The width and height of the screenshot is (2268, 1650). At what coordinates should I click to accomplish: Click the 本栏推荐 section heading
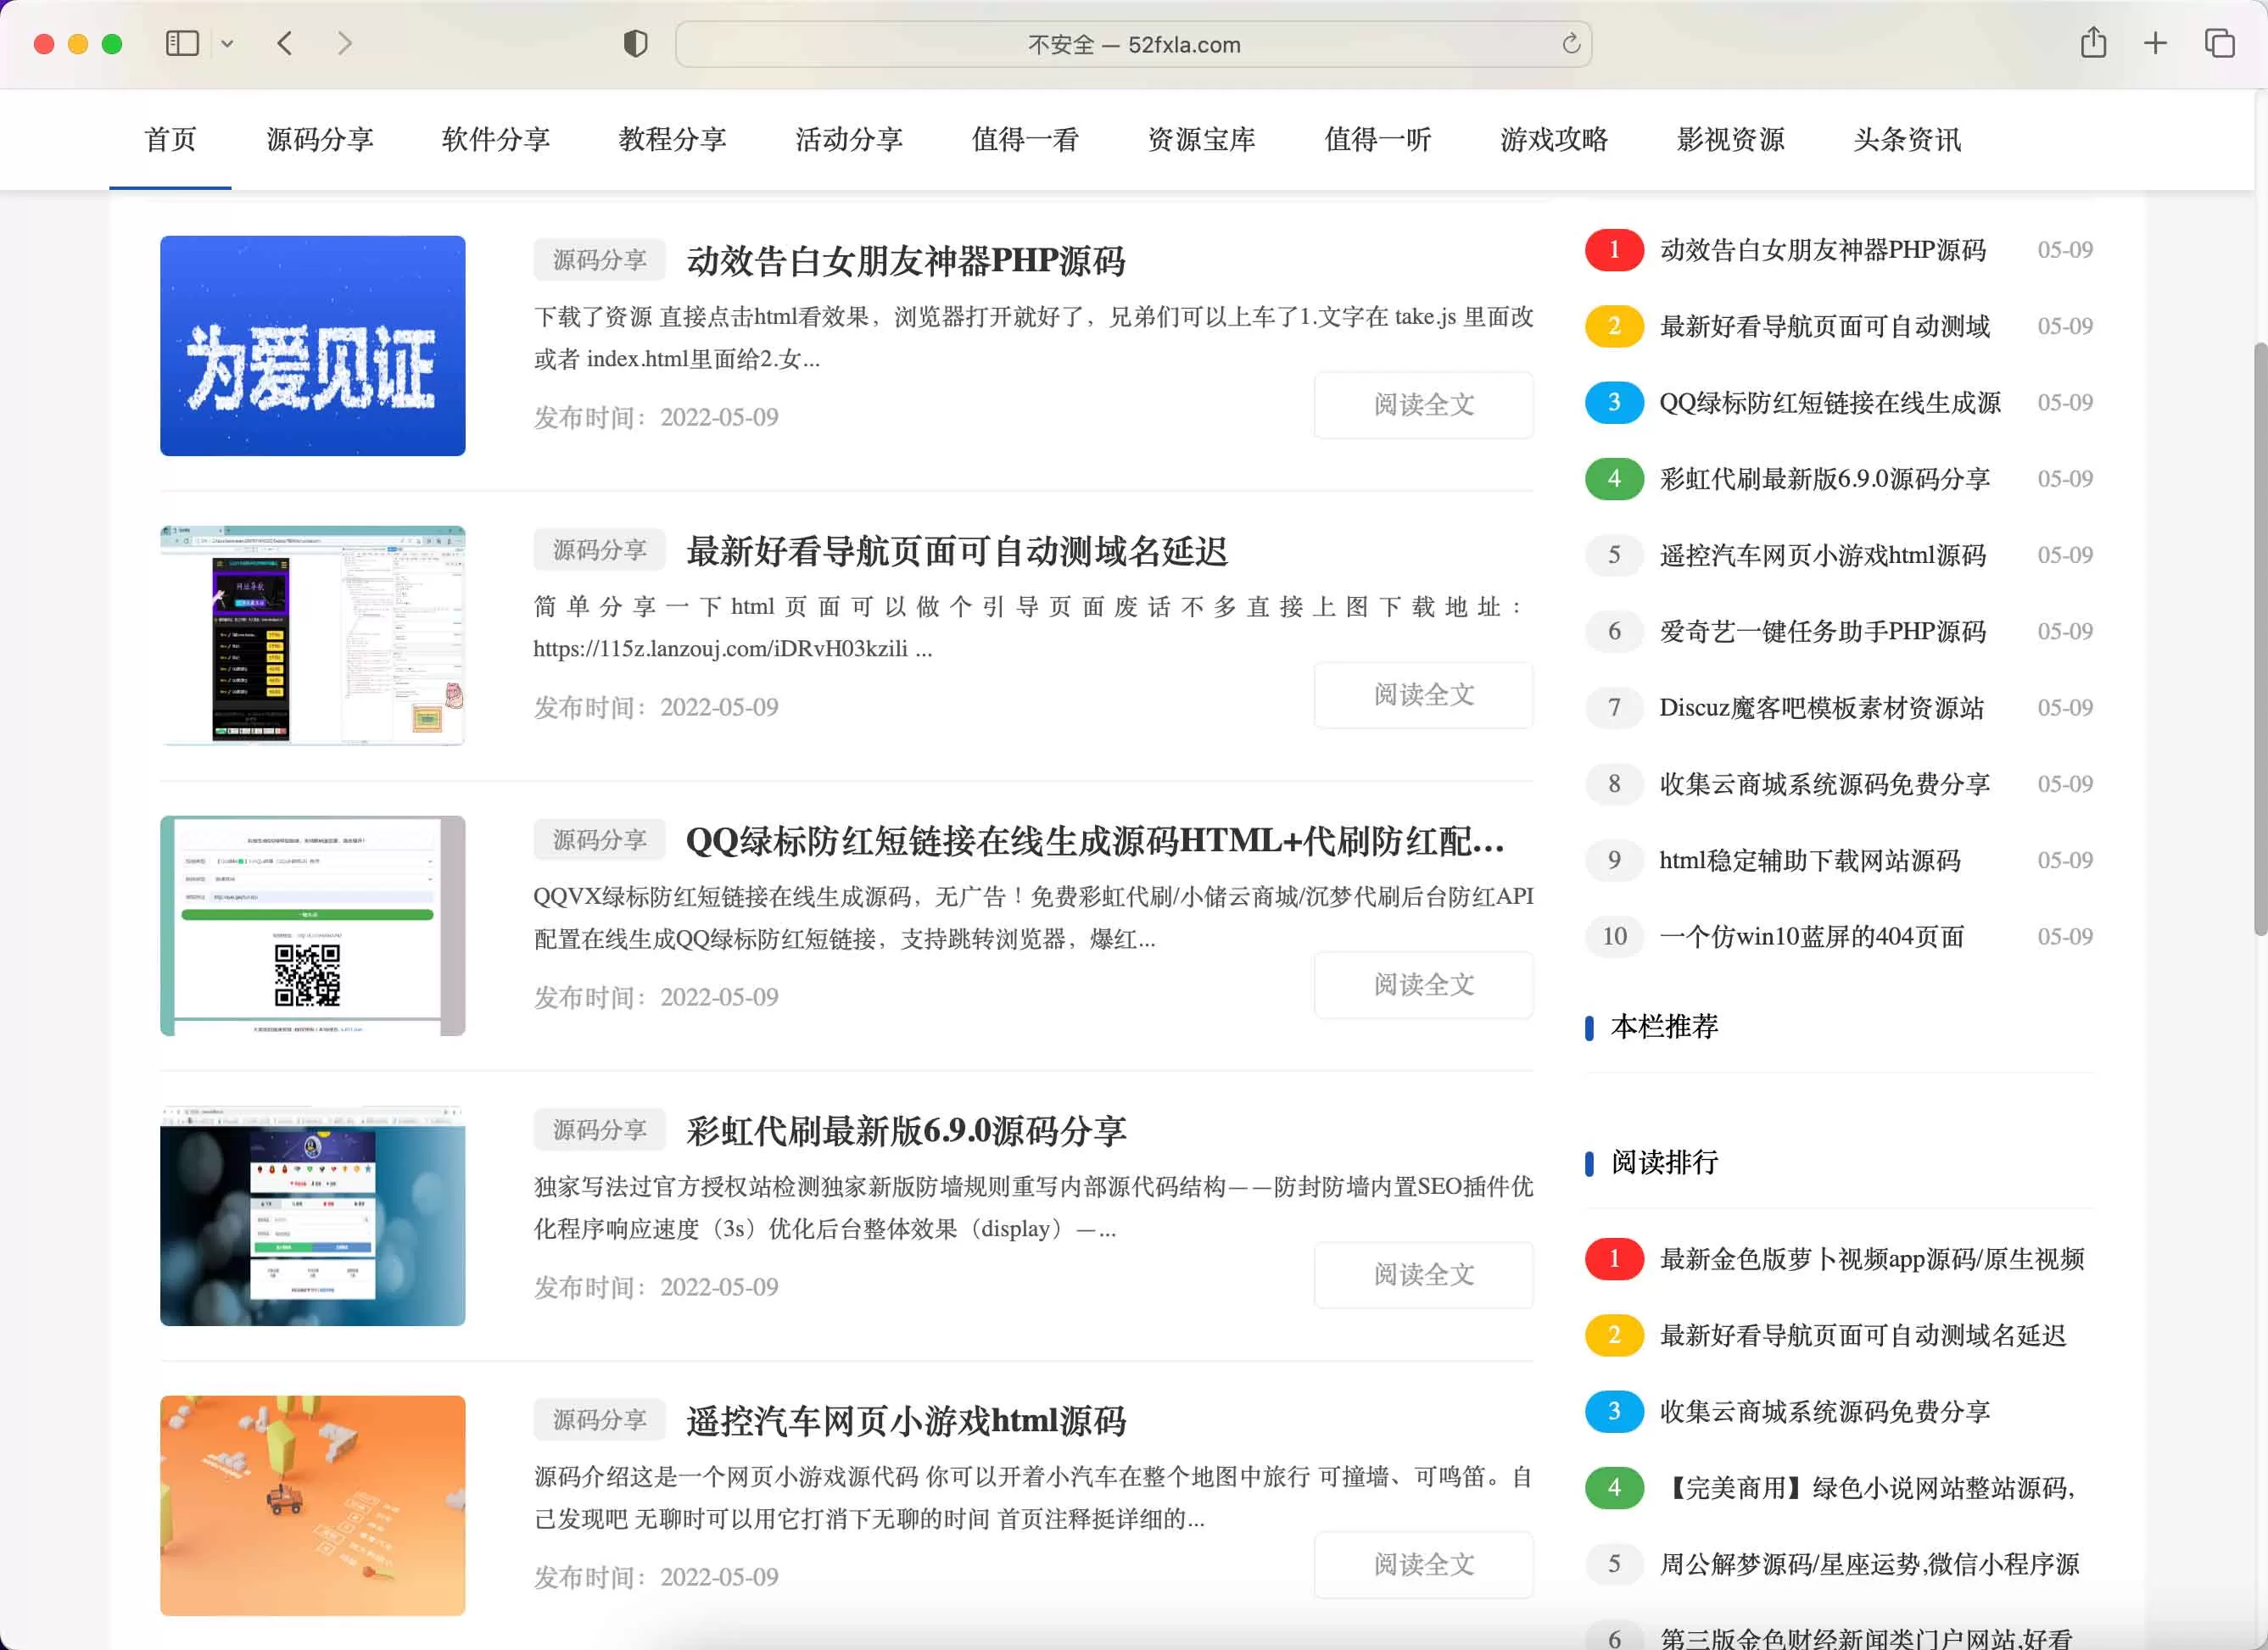1664,1027
